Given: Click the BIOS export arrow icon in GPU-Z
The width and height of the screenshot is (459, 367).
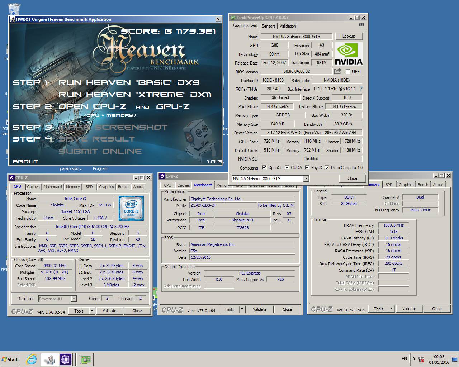Looking at the screenshot, I should point(337,71).
